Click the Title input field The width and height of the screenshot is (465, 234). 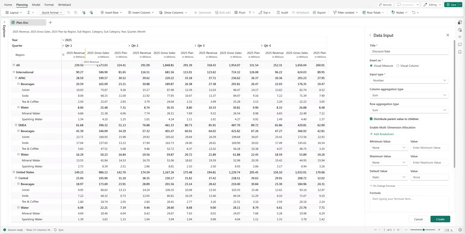409,51
